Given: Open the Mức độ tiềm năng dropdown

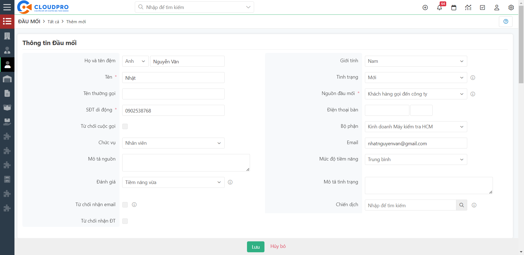Looking at the screenshot, I should (416, 159).
